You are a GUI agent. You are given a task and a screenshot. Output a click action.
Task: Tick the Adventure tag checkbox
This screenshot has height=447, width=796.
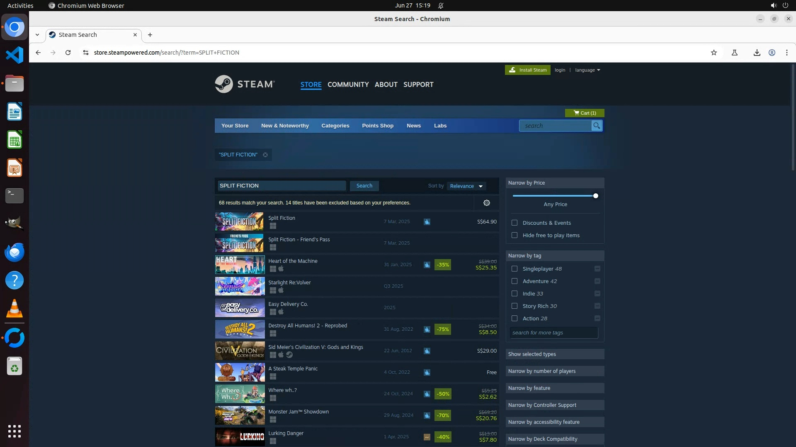(514, 281)
